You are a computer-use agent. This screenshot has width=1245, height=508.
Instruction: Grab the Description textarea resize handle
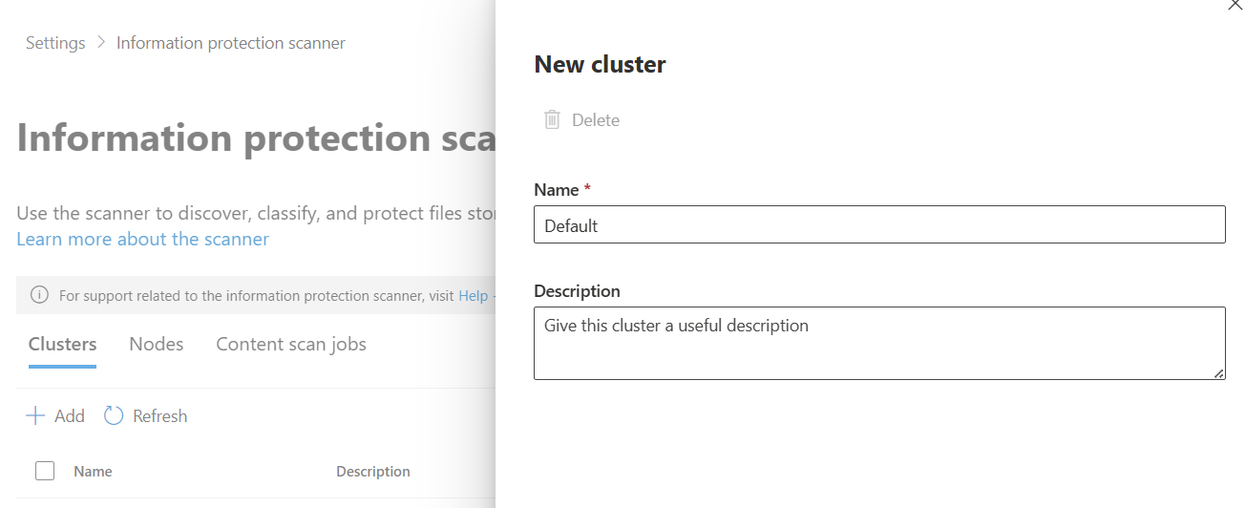click(x=1219, y=373)
